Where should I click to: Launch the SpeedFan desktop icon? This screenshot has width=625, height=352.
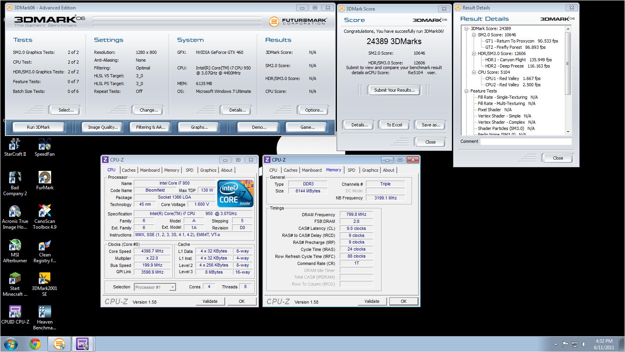(x=44, y=147)
